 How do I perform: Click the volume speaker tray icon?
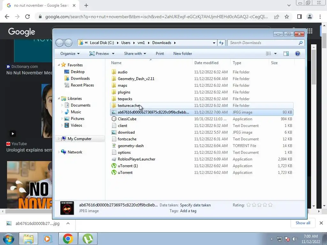pos(294,239)
